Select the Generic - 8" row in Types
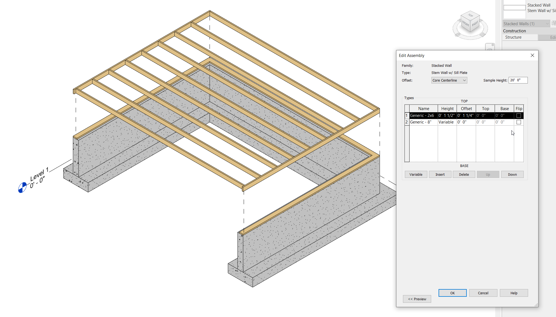Viewport: 556px width, 317px height. (423, 122)
